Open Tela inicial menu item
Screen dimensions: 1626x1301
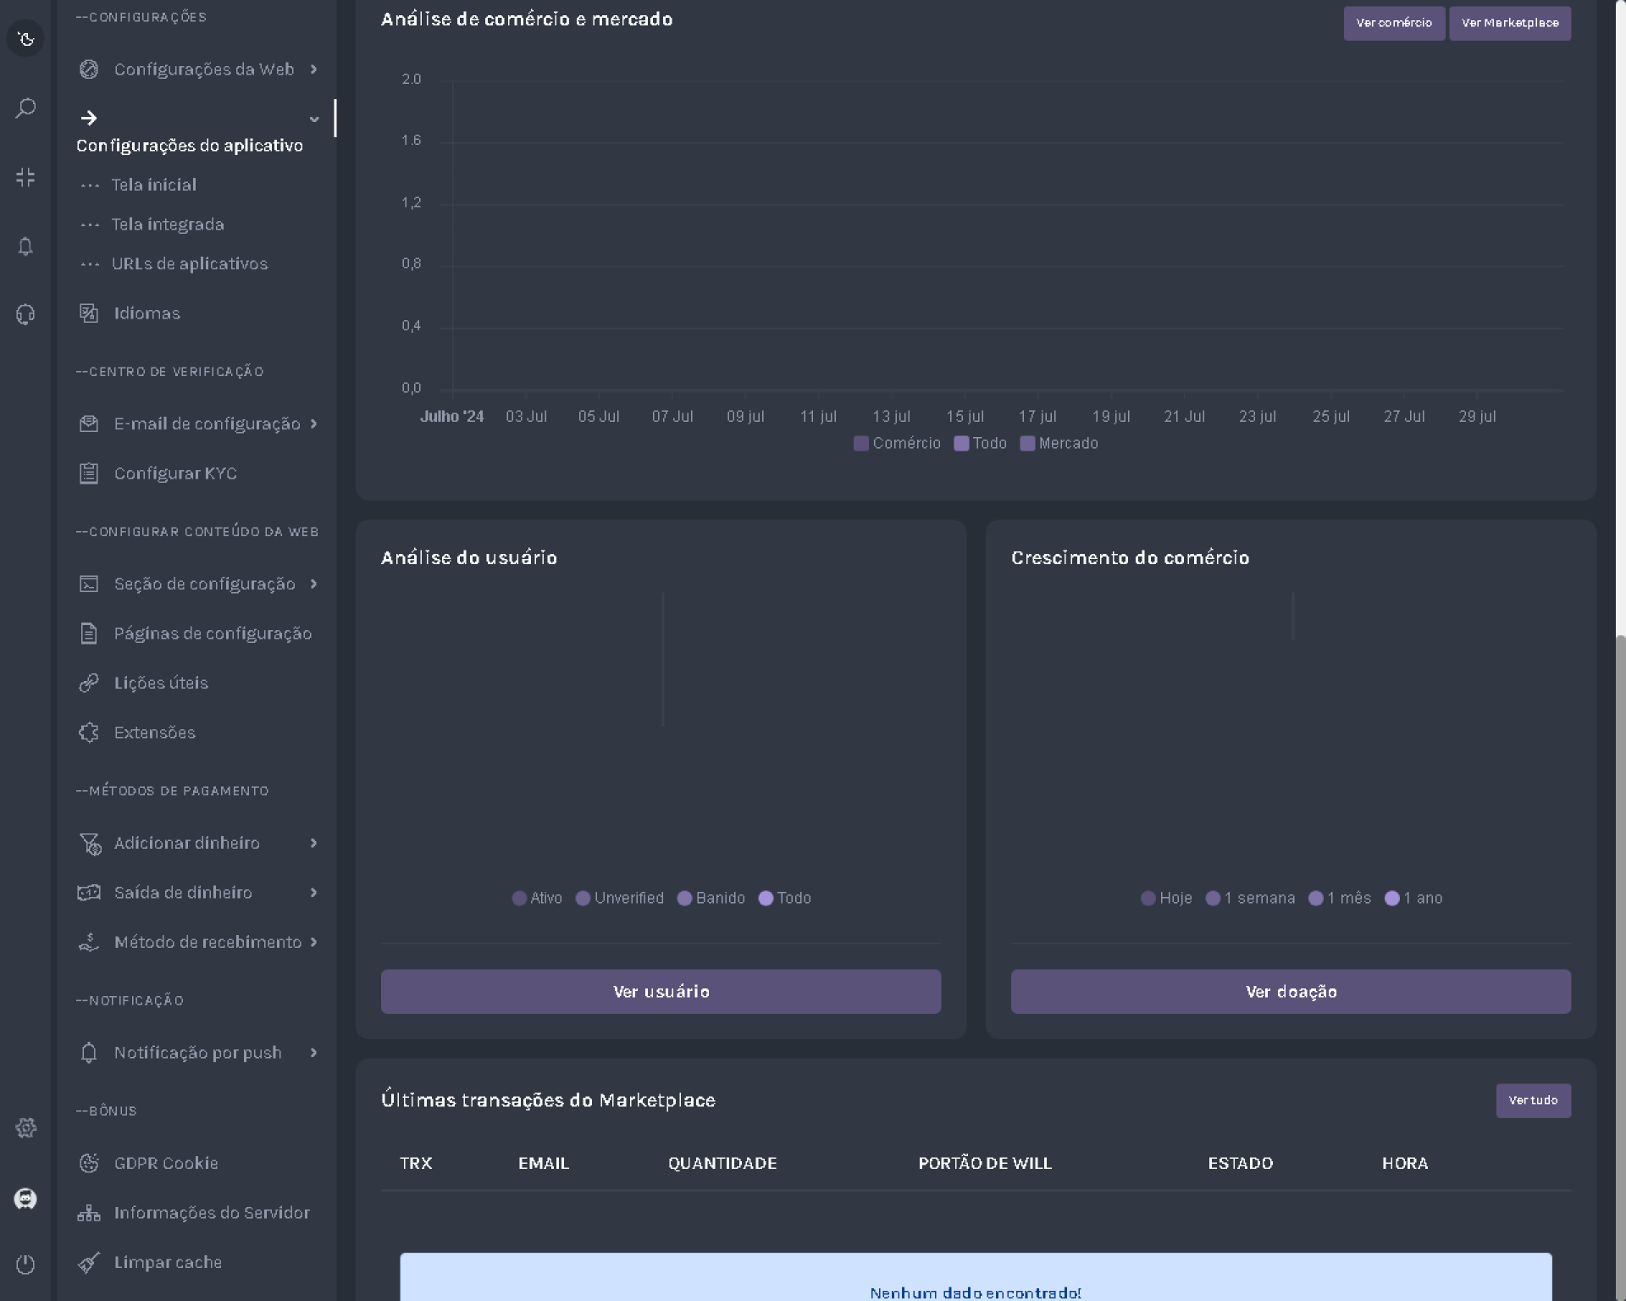[153, 185]
